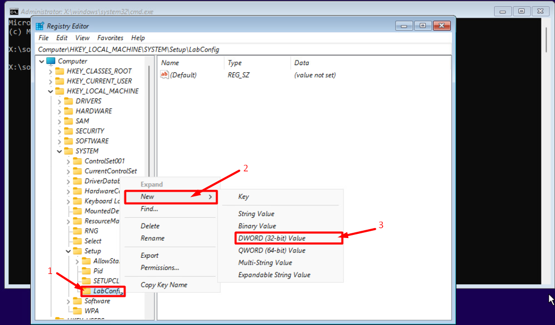Click the ControlSet001 folder icon
The image size is (555, 325).
coord(78,161)
